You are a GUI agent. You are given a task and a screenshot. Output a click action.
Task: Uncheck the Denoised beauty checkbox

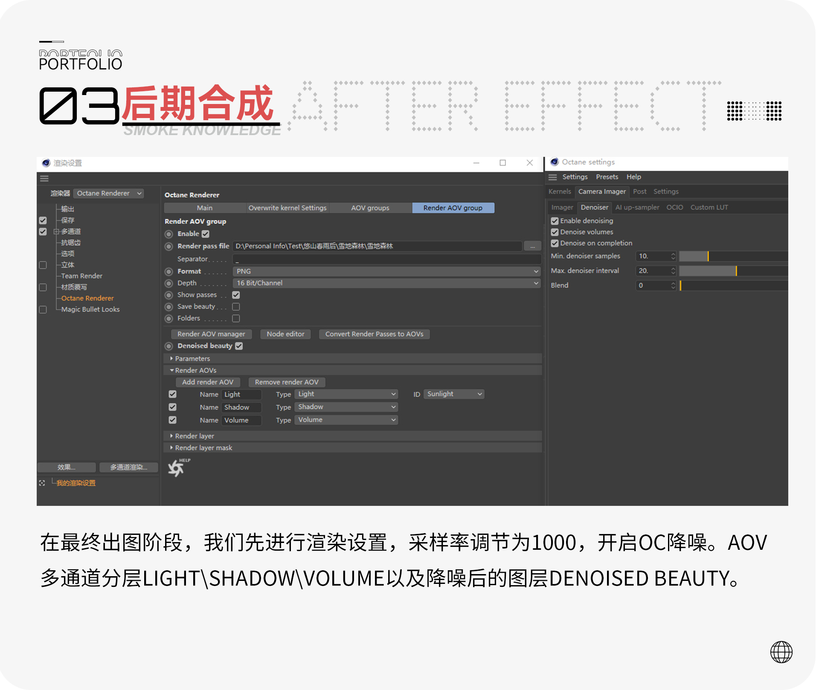click(x=239, y=346)
